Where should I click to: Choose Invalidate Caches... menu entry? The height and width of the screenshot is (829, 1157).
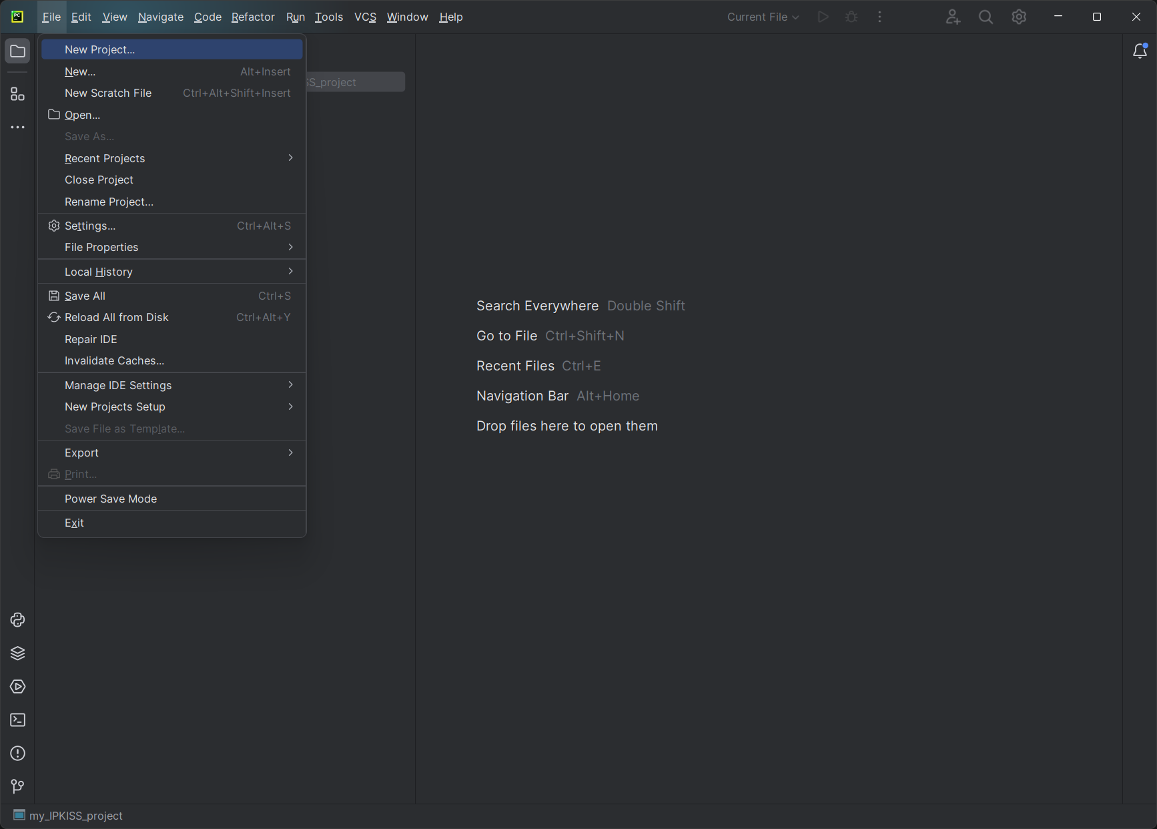click(x=114, y=360)
